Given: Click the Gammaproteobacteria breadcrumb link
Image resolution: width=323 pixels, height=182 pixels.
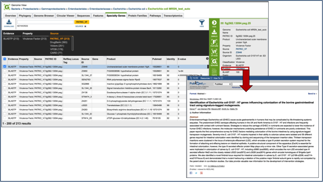Looking at the screenshot, I should pyautogui.click(x=54, y=9).
